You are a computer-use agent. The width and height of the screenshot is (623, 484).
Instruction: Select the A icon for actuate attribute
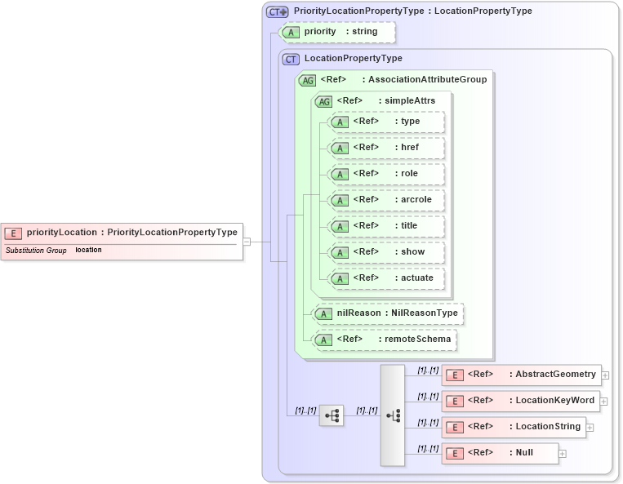pos(340,278)
